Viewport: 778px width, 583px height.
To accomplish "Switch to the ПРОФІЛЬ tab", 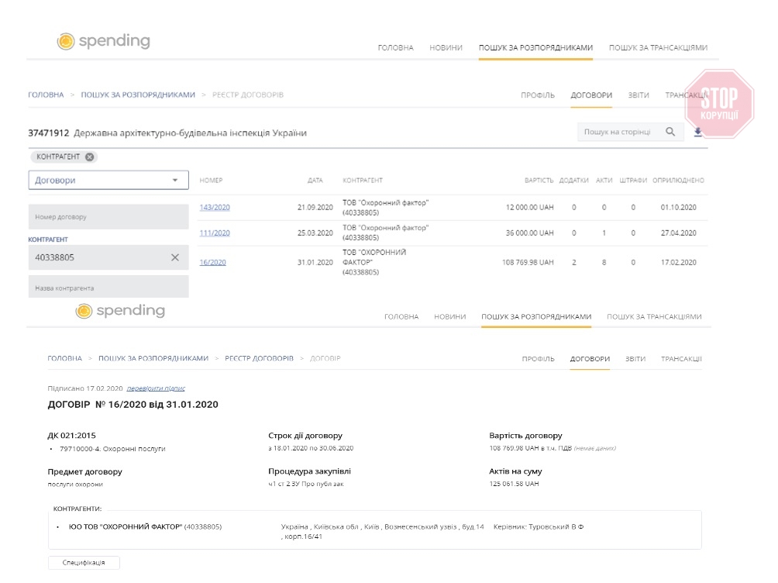I will click(538, 95).
